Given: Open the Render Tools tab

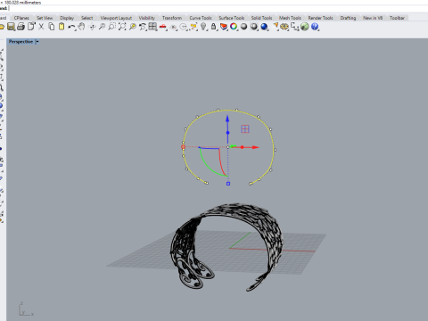Looking at the screenshot, I should 320,18.
